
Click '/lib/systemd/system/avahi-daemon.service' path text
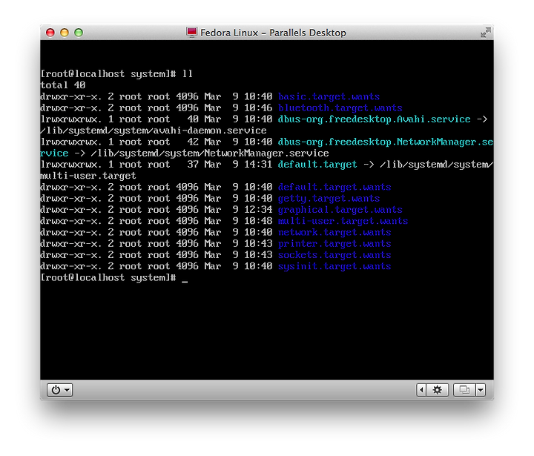(x=154, y=130)
